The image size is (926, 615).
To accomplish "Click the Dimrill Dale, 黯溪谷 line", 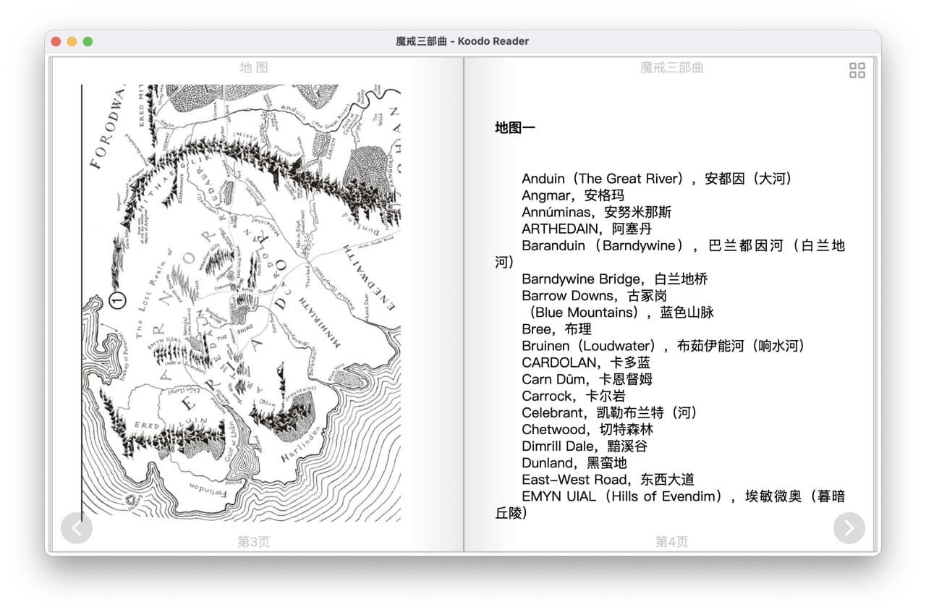I will tap(585, 446).
